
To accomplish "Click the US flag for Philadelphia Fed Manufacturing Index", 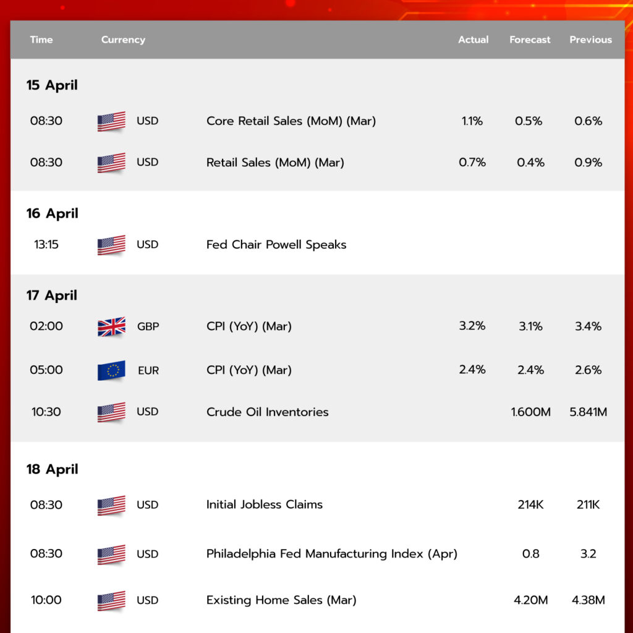I will [111, 554].
